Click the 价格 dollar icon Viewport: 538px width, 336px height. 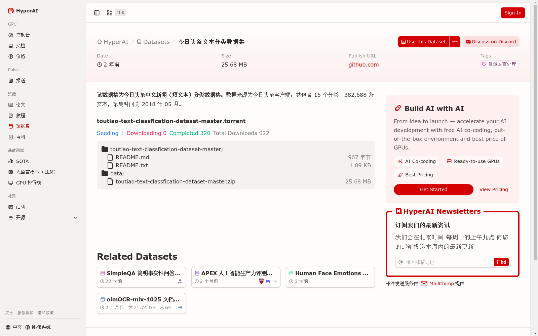(x=11, y=56)
